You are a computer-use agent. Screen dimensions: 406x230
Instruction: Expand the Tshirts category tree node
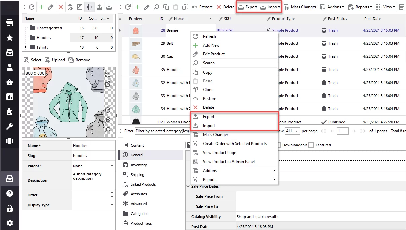click(x=25, y=47)
